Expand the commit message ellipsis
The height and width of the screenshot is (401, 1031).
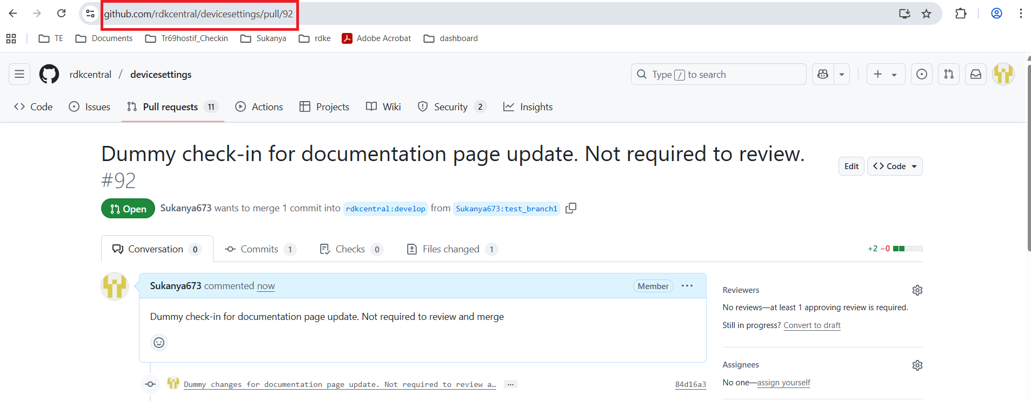tap(510, 384)
